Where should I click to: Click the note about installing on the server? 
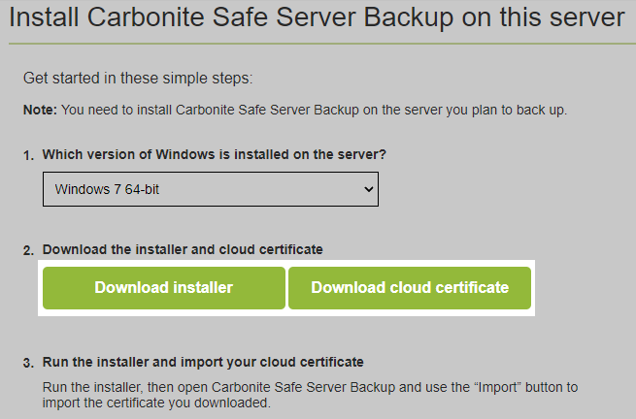(314, 110)
